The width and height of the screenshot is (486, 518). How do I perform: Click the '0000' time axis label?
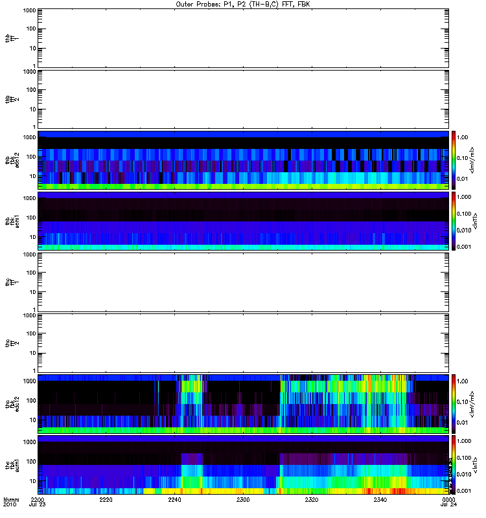click(x=448, y=499)
